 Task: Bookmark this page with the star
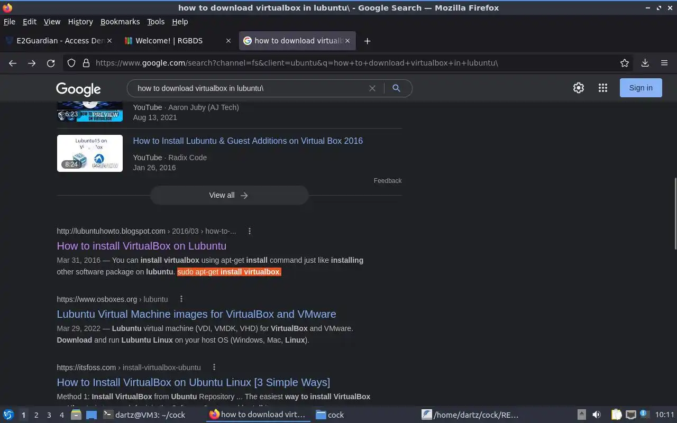coord(625,63)
